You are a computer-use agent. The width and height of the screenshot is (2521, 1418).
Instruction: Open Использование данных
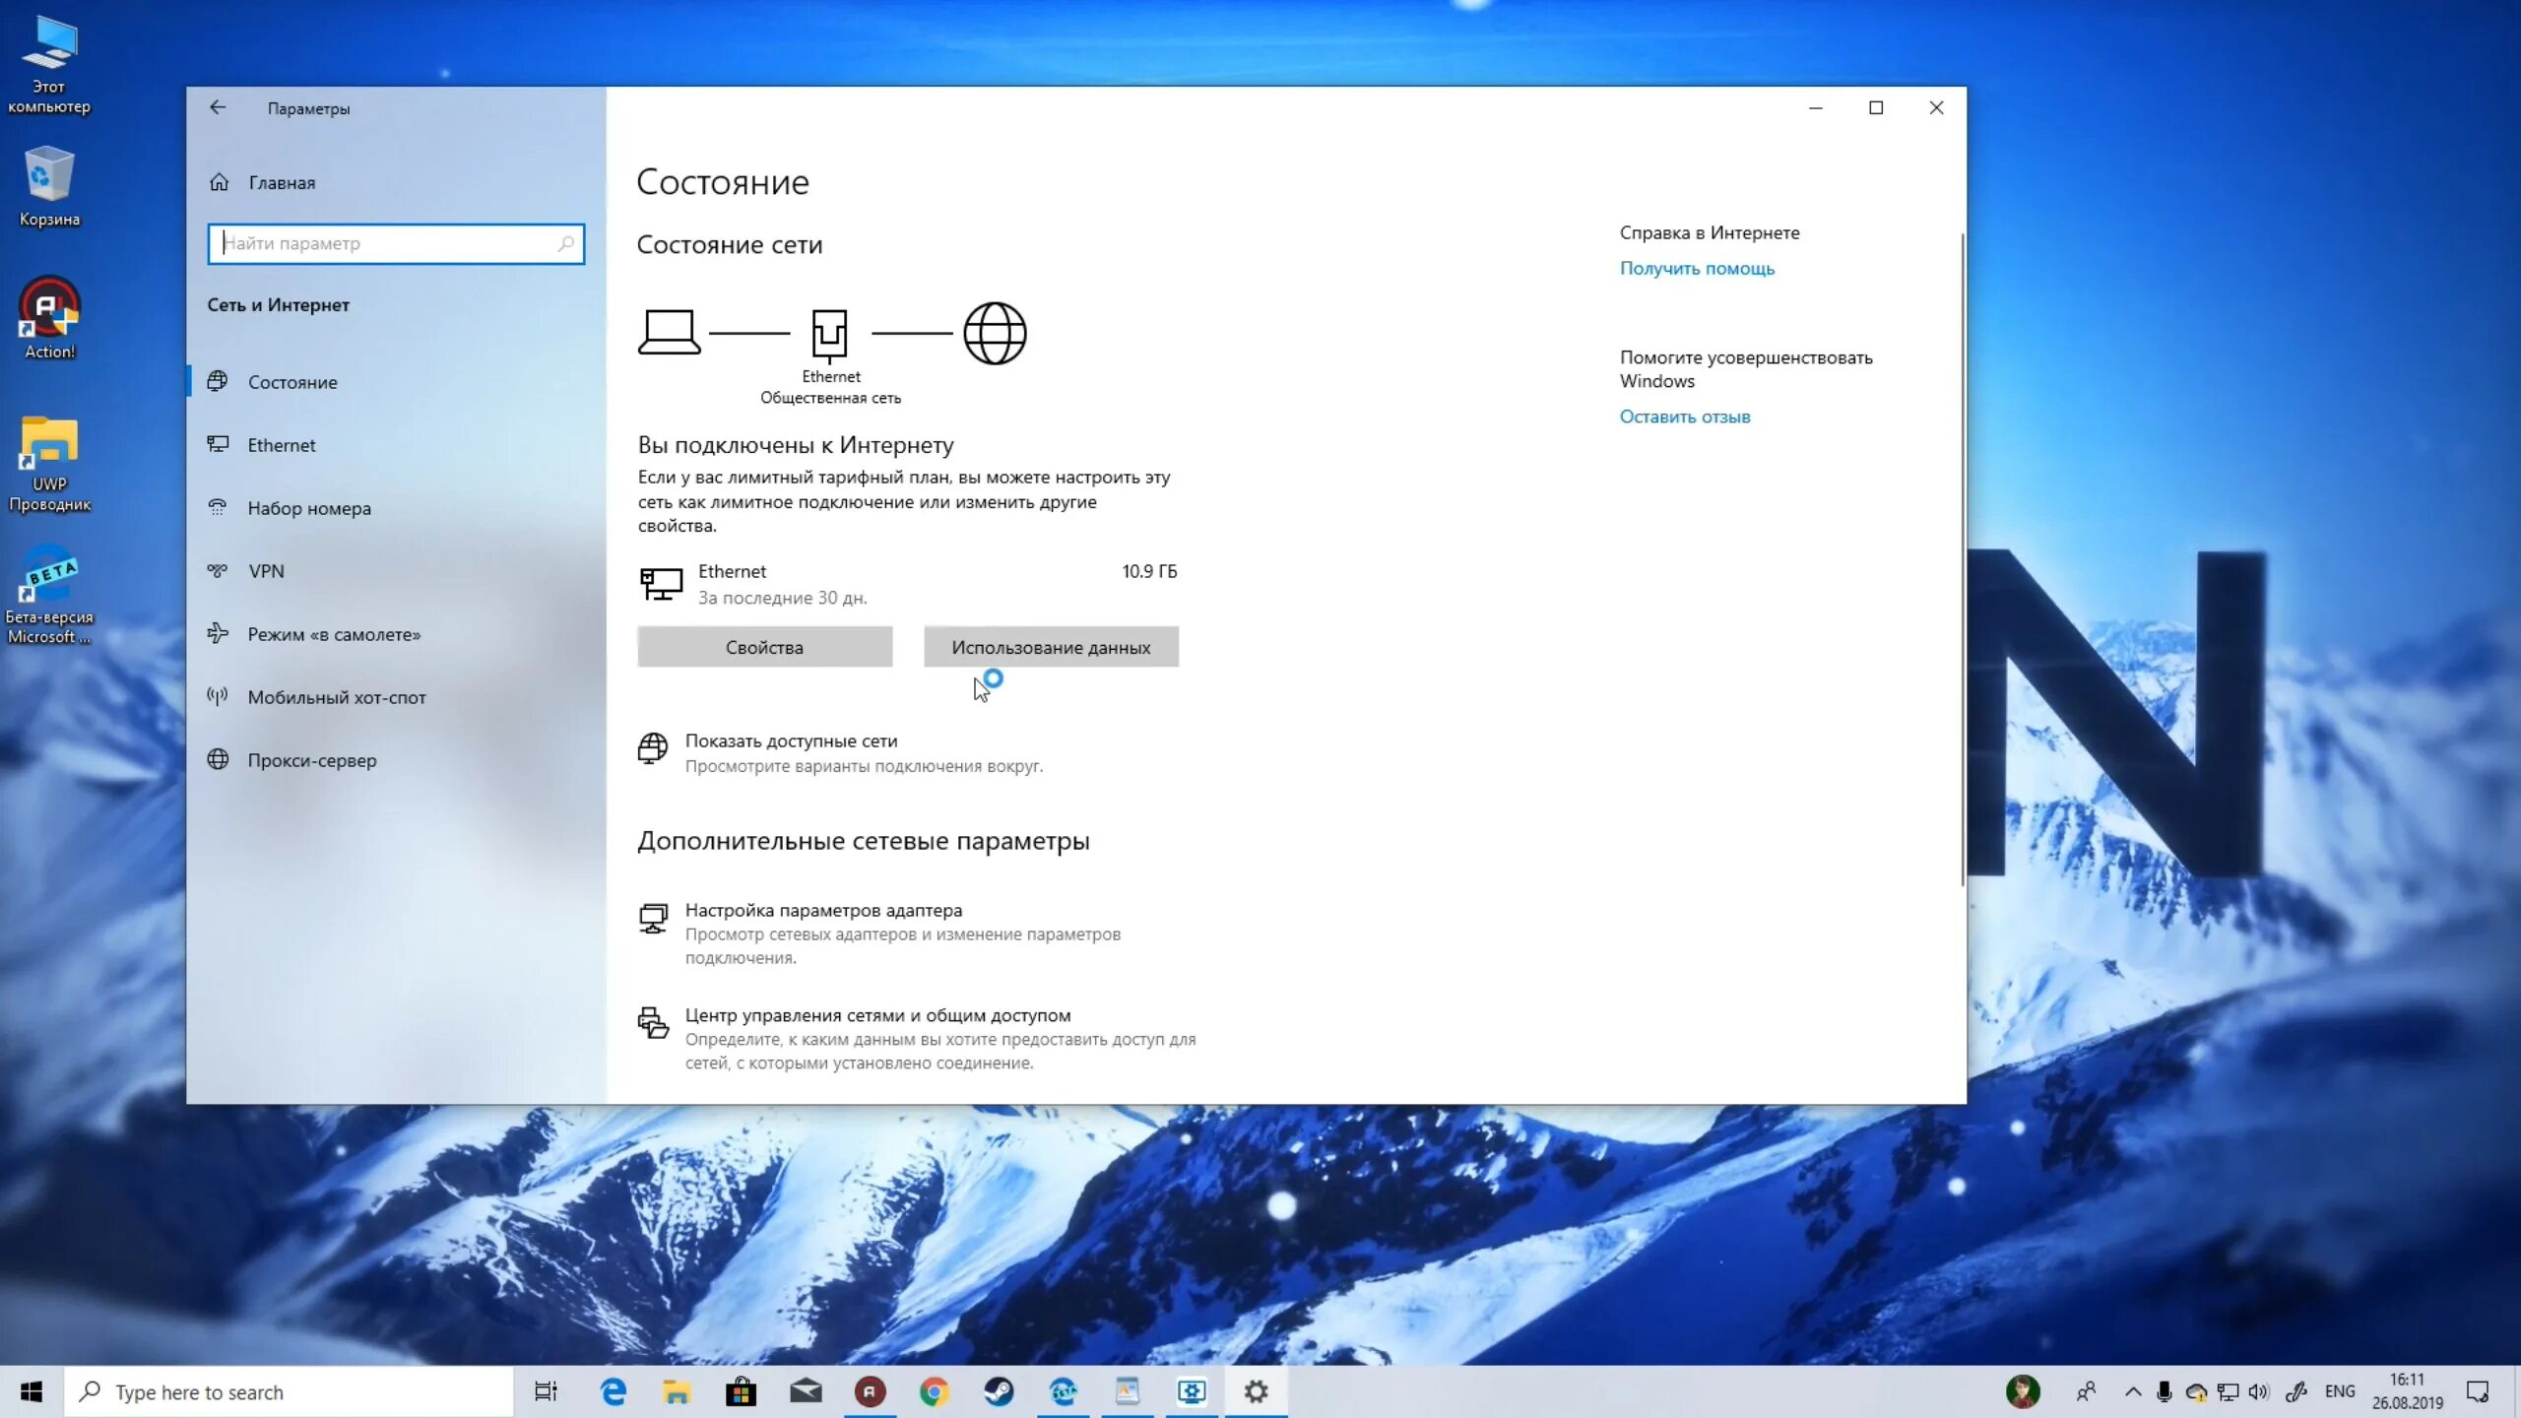1050,647
